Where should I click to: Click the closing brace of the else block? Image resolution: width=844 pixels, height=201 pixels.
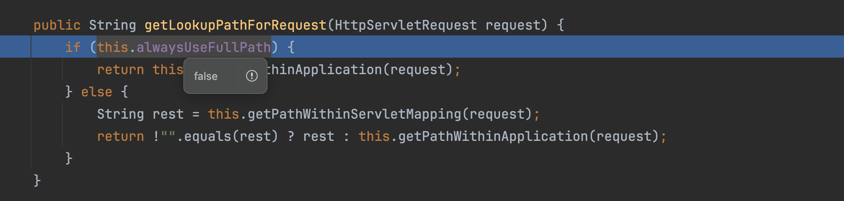(69, 158)
